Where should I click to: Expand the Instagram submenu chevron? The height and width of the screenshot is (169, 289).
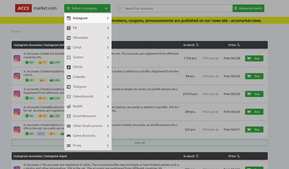[108, 18]
